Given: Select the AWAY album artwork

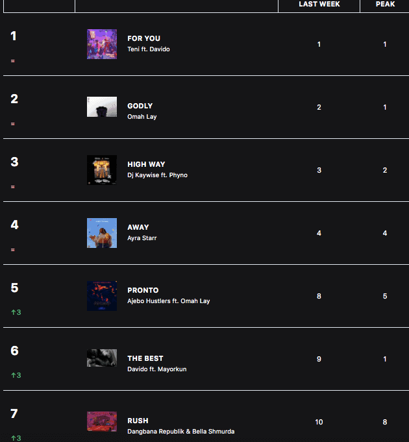Looking at the screenshot, I should (102, 233).
